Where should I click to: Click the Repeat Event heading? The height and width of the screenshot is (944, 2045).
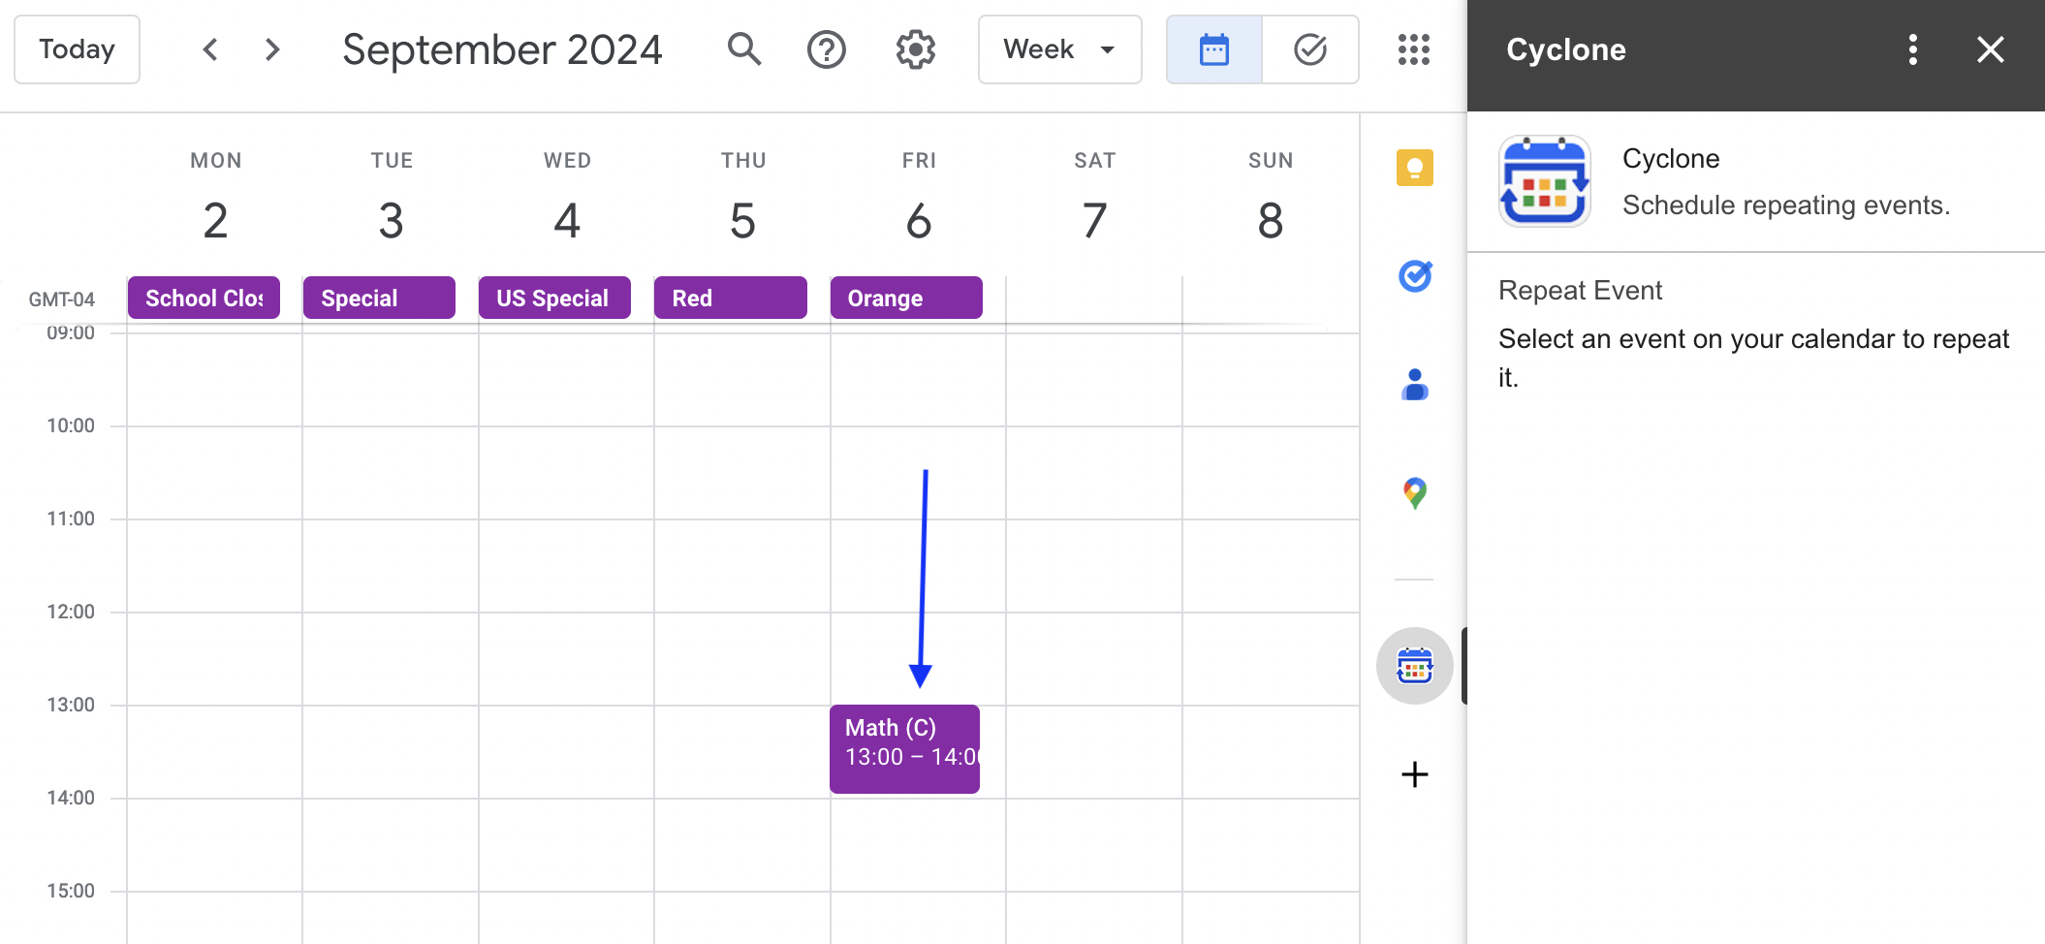click(x=1580, y=291)
